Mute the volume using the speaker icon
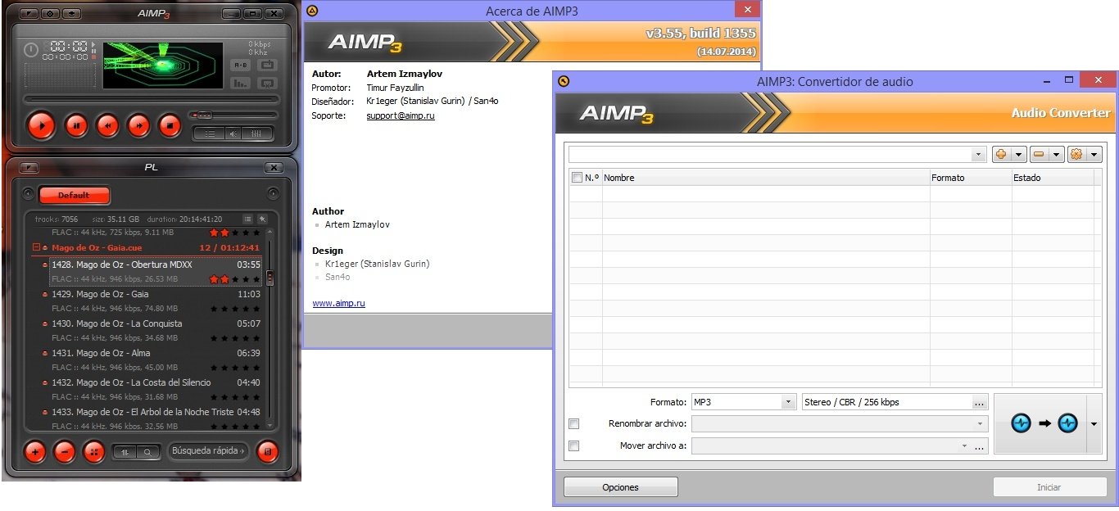Screen dimensions: 1119x511 click(233, 133)
